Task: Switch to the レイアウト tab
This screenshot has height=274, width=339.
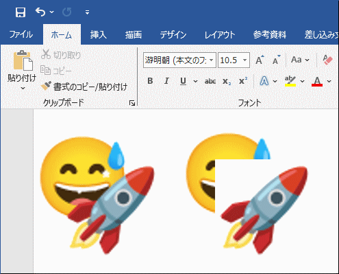Action: pyautogui.click(x=220, y=34)
